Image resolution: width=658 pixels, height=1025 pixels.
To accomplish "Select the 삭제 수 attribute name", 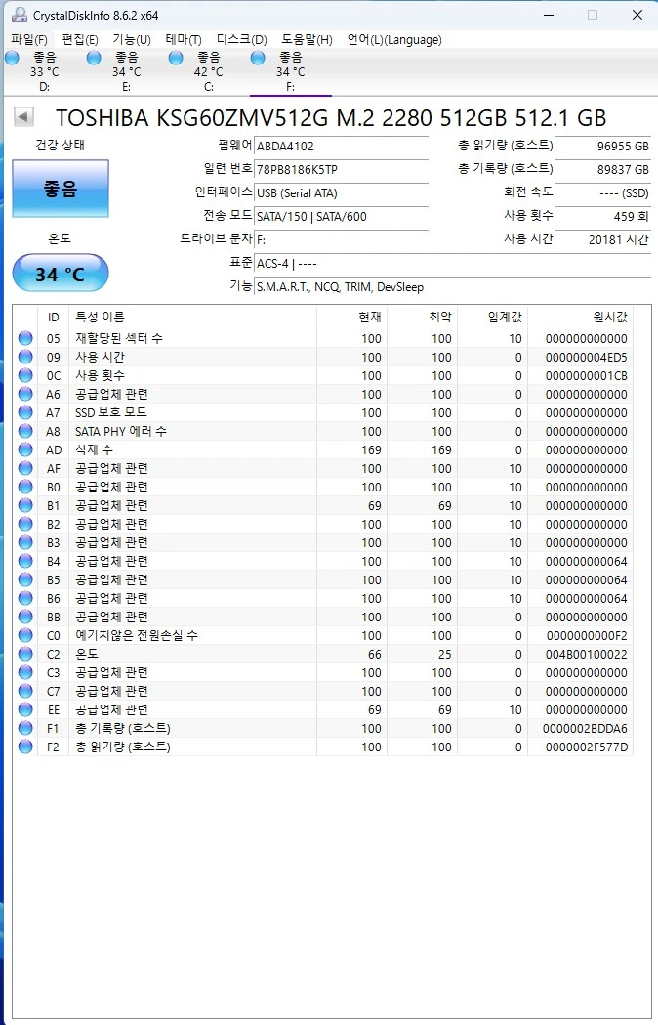I will 94,449.
